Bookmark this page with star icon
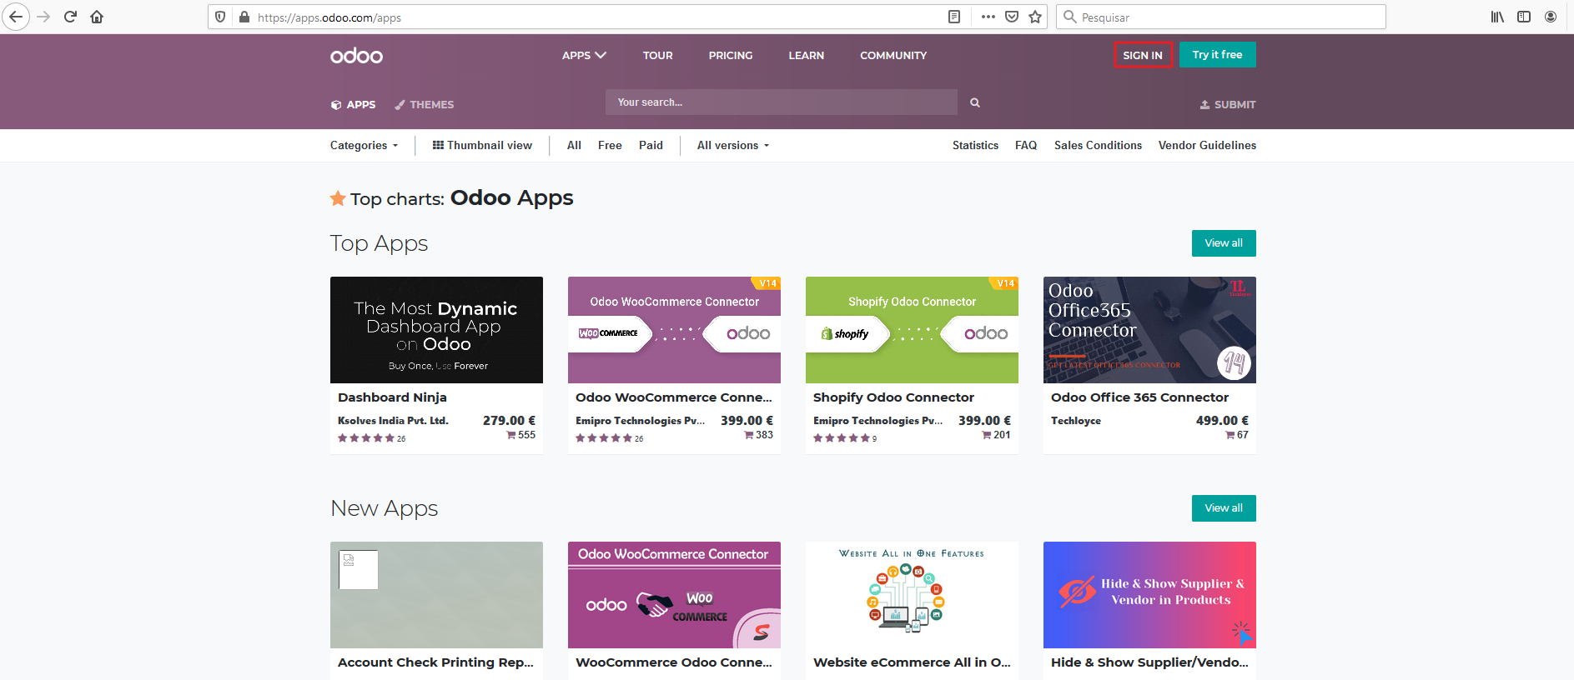 [1035, 17]
